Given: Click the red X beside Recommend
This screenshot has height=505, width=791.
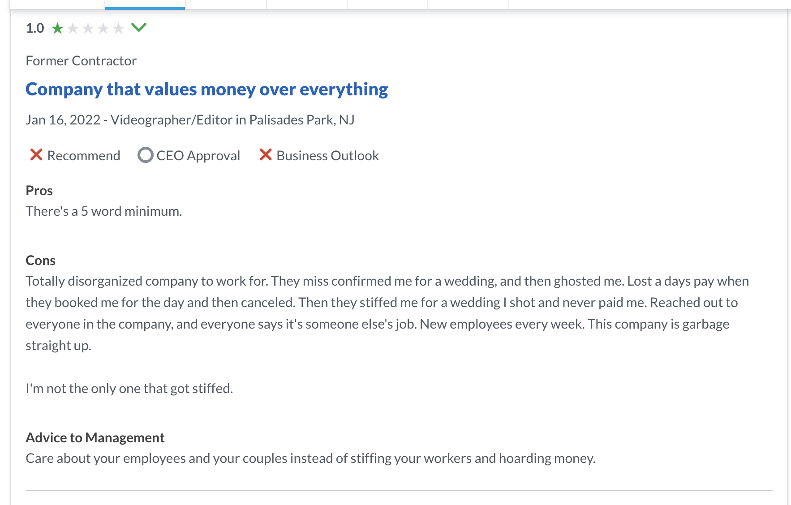Looking at the screenshot, I should tap(36, 155).
